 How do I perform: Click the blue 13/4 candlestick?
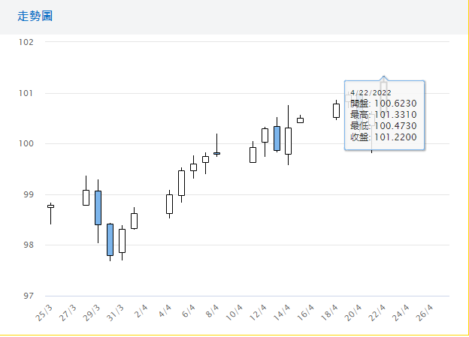pyautogui.click(x=277, y=138)
